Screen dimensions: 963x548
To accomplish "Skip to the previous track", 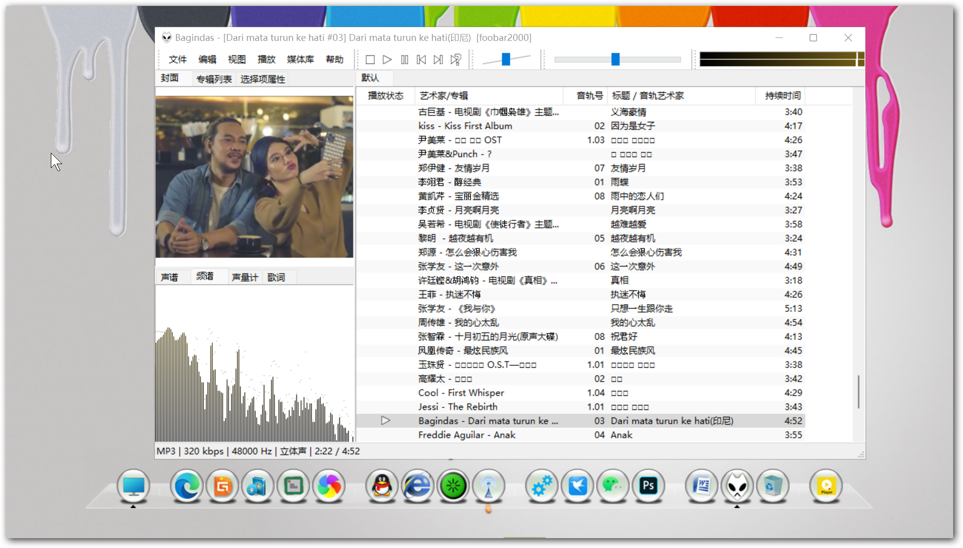I will (421, 60).
